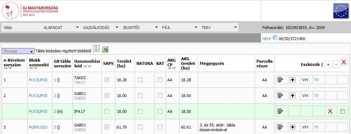Sort Hasznosítási kód column with arrows
This screenshot has width=351, height=134.
pos(87,66)
